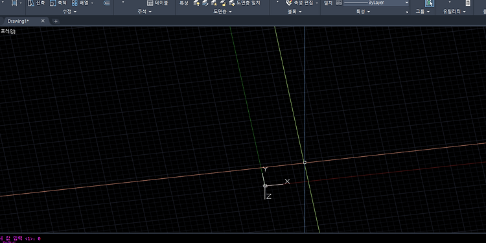Insert a Table (테이블)

click(x=157, y=3)
